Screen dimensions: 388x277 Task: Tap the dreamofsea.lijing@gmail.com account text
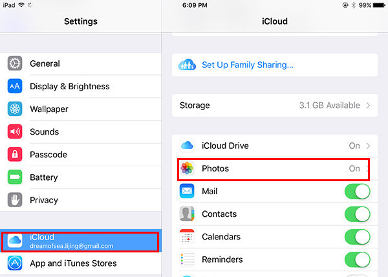click(x=72, y=246)
